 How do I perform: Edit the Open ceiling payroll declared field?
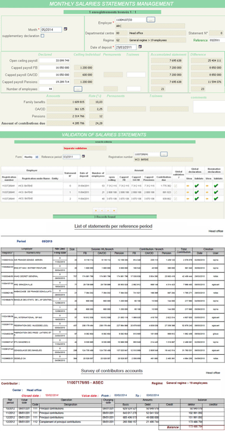point(54,60)
